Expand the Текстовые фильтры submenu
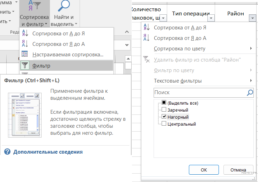258x182 pixels. tap(202, 81)
